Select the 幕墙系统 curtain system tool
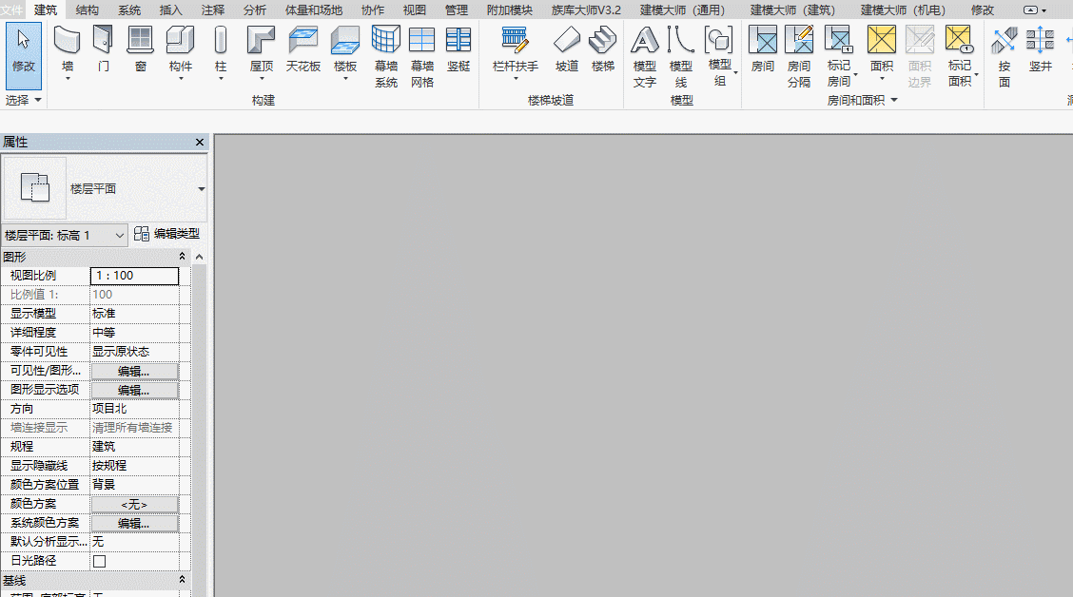 click(386, 57)
